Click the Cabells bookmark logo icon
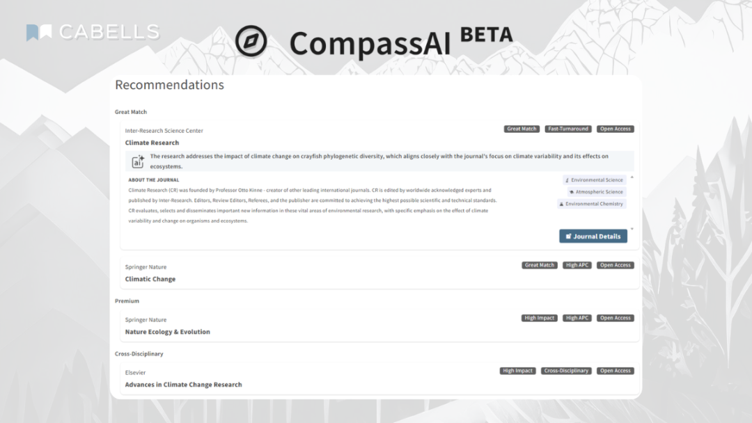This screenshot has width=752, height=423. click(40, 32)
